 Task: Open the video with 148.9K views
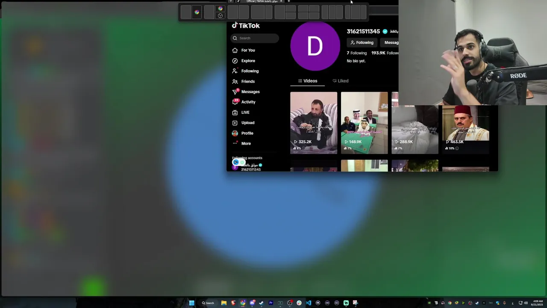pos(364,122)
